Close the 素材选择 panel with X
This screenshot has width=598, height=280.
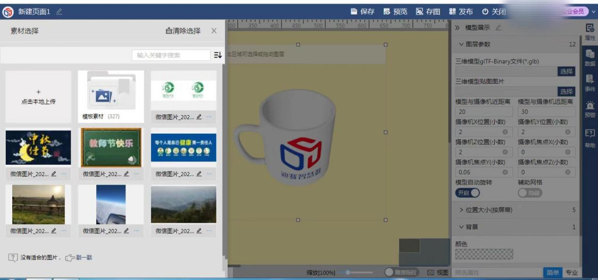pos(214,31)
